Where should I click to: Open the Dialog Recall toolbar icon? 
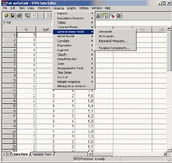[x=27, y=16]
